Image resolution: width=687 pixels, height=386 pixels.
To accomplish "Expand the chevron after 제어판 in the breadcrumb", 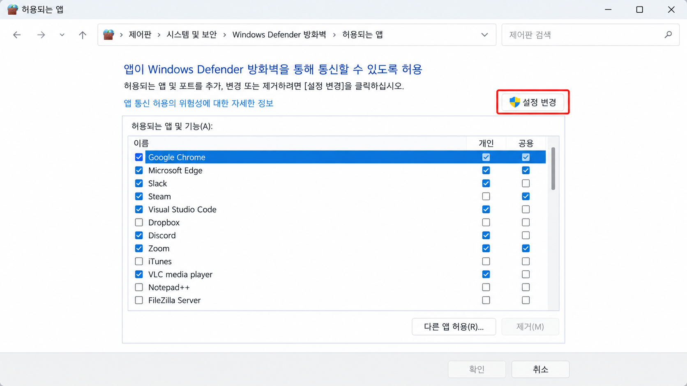I will click(159, 35).
